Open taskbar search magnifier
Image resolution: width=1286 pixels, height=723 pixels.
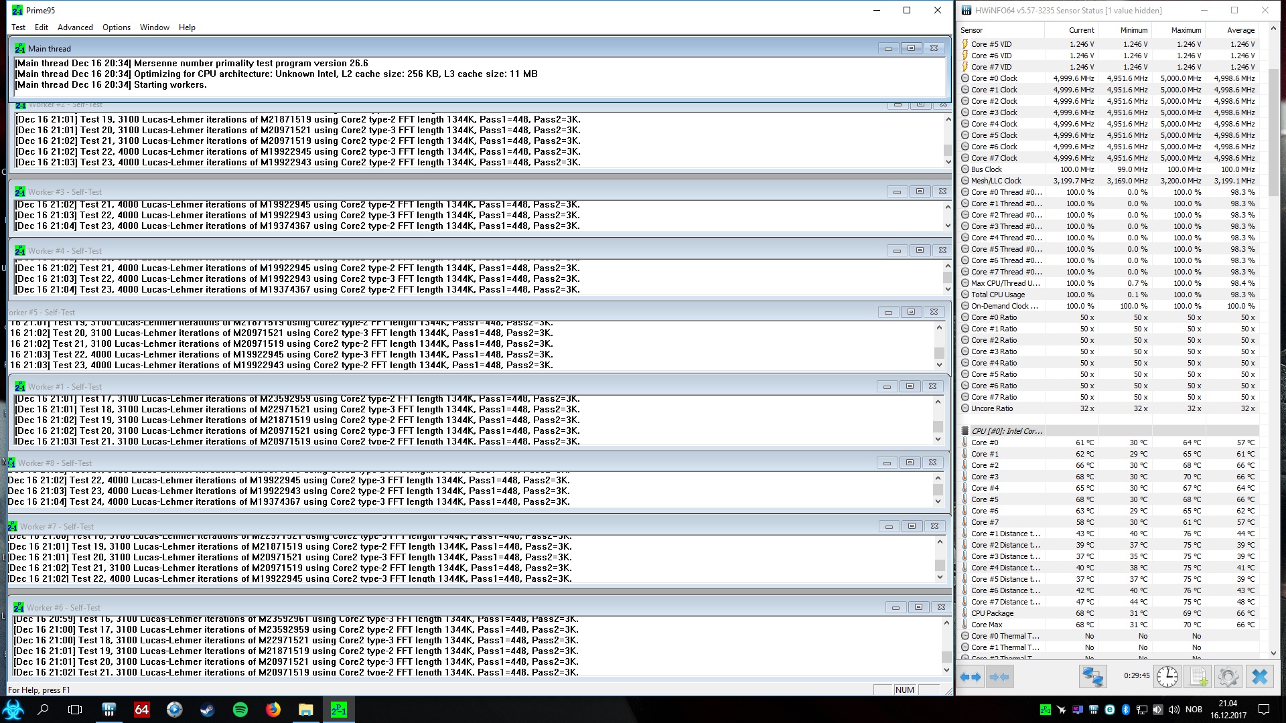pyautogui.click(x=43, y=710)
